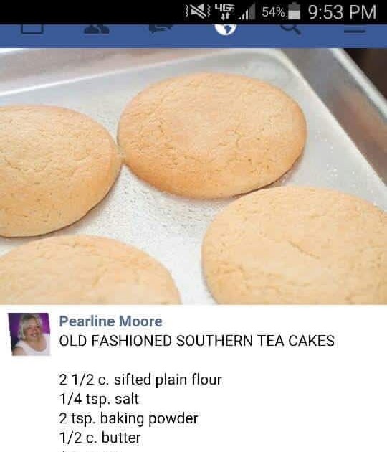
Task: Open the Notifications globe icon
Action: (x=226, y=29)
